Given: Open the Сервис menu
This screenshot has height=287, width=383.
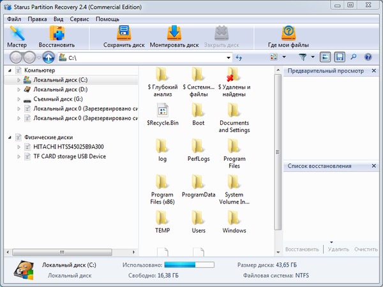Looking at the screenshot, I should (79, 19).
